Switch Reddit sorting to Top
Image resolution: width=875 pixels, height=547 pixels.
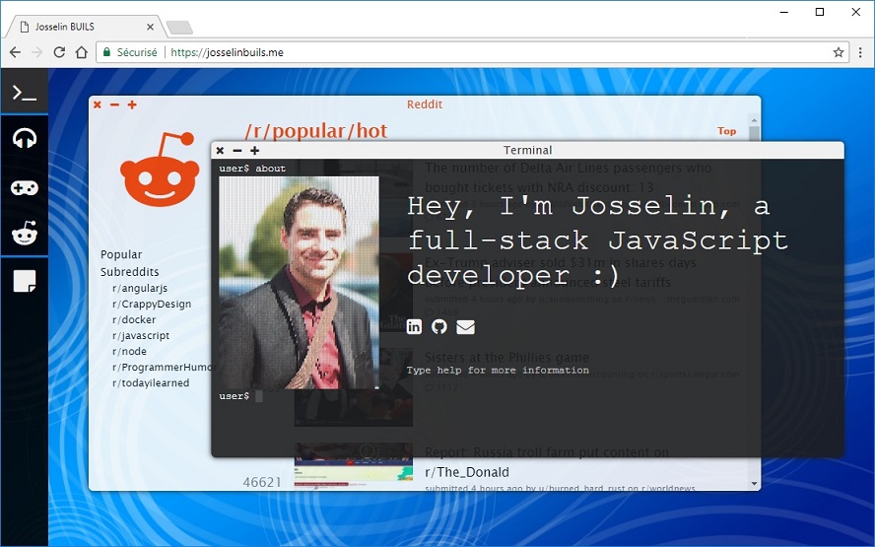tap(726, 131)
